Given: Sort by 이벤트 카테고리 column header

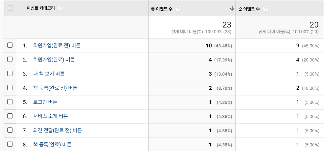Looking at the screenshot, I should coord(41,8).
